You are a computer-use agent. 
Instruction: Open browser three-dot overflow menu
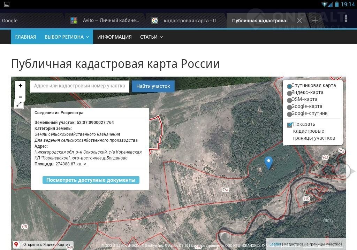click(x=345, y=19)
